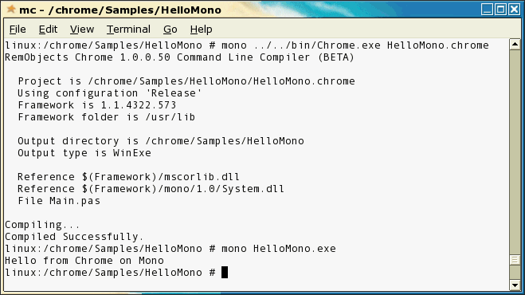This screenshot has height=295, width=525.
Task: Click the block cursor at the prompt
Action: coord(225,272)
